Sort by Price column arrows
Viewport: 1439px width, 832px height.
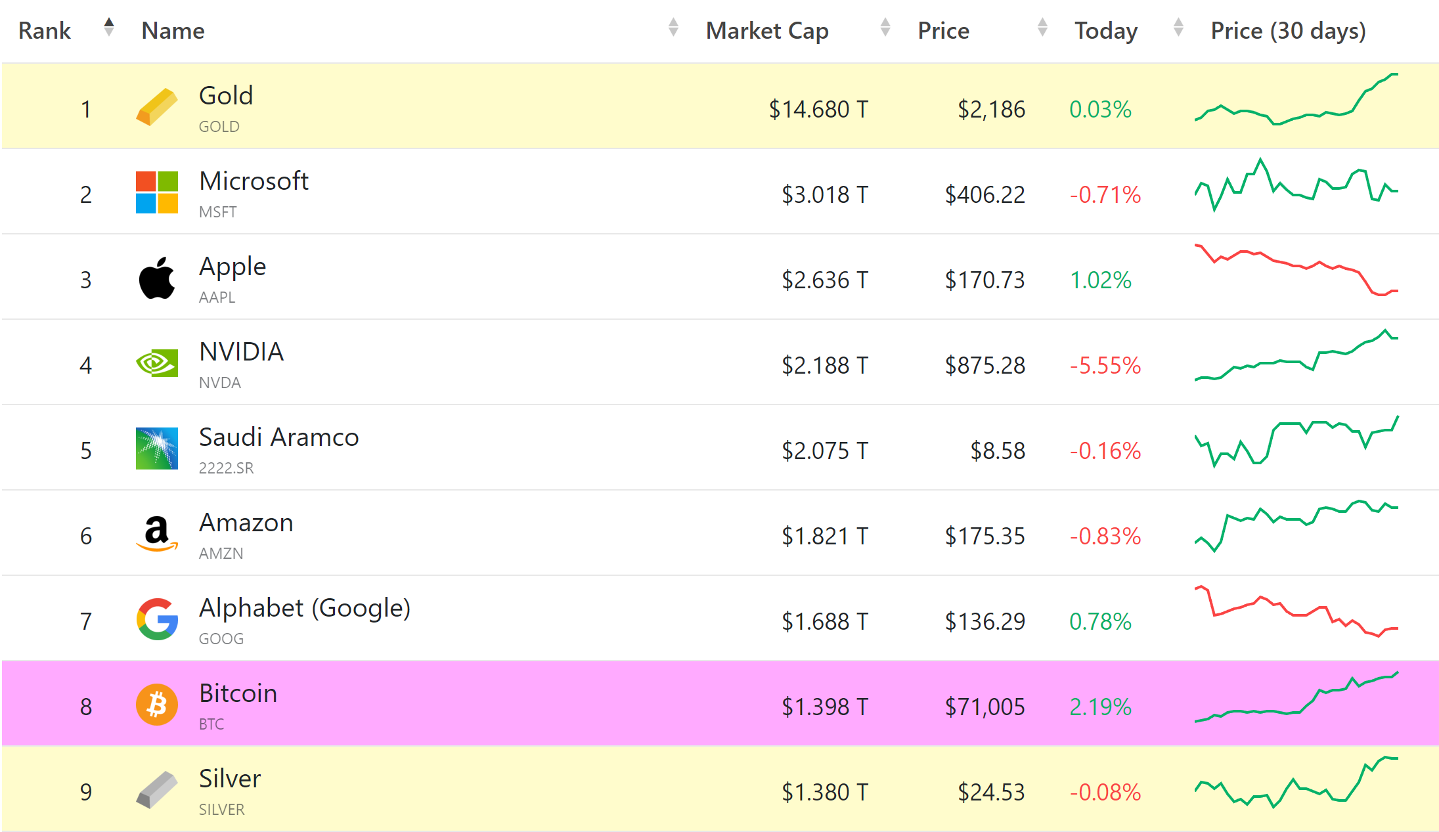1042,28
